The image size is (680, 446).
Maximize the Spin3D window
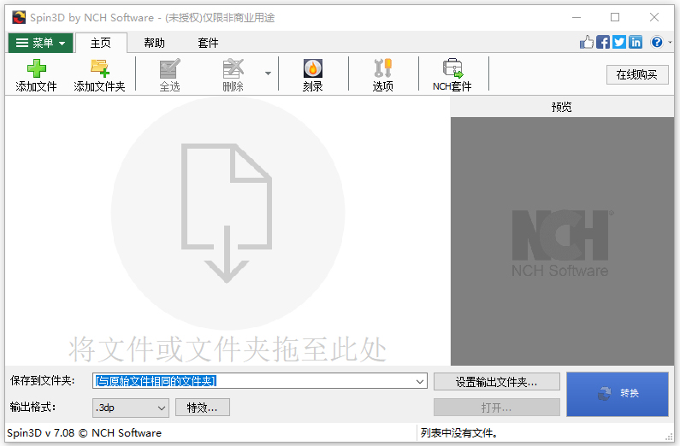click(615, 17)
